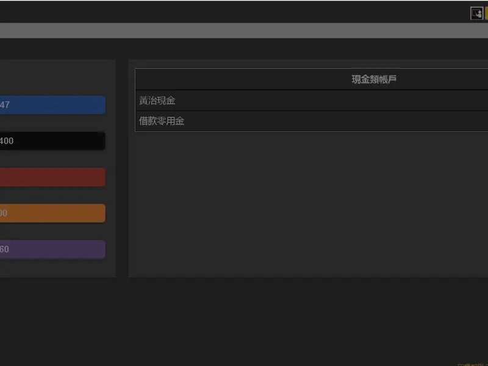
Task: Click the '47' number on the blue bar
Action: point(4,105)
